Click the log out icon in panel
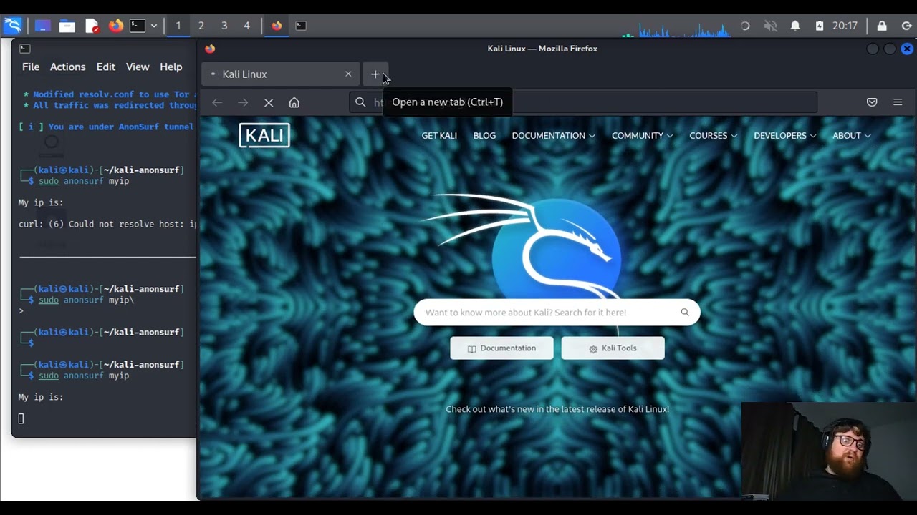Screen dimensions: 917x515 point(906,26)
